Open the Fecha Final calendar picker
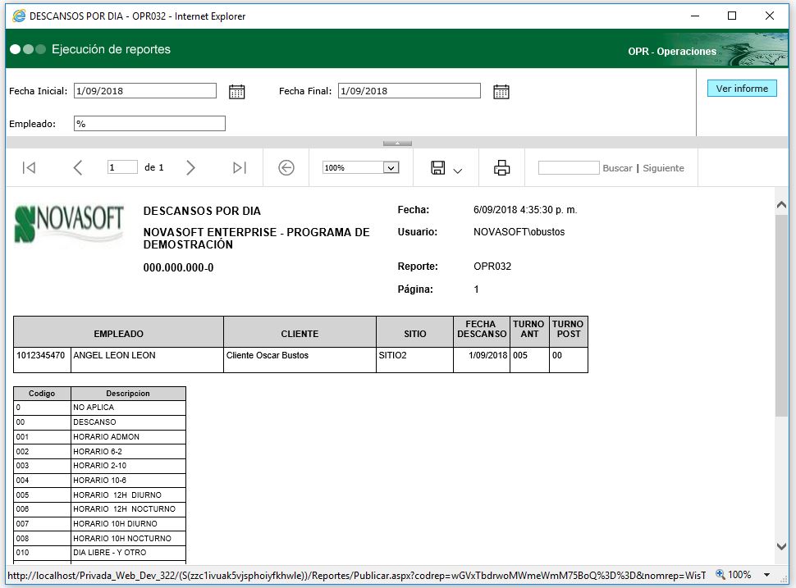The image size is (796, 588). click(501, 92)
